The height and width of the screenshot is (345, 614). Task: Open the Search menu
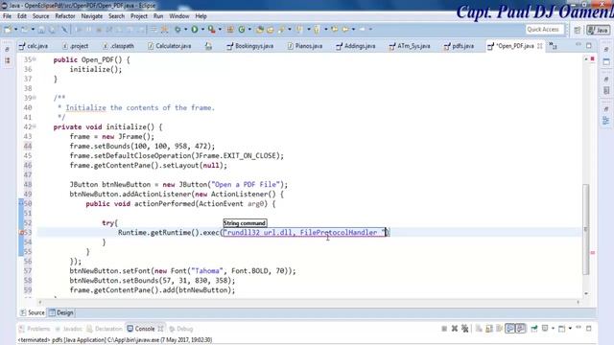point(116,16)
